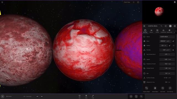
Task: Toggle the eye visibility icon for COSTA RICA
Action: 170,26
